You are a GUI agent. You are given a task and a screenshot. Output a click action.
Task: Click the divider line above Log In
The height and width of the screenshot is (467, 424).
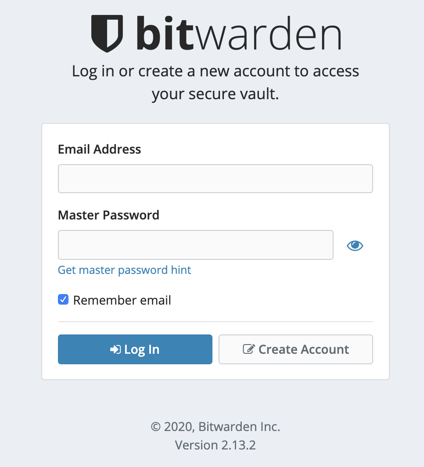point(215,322)
